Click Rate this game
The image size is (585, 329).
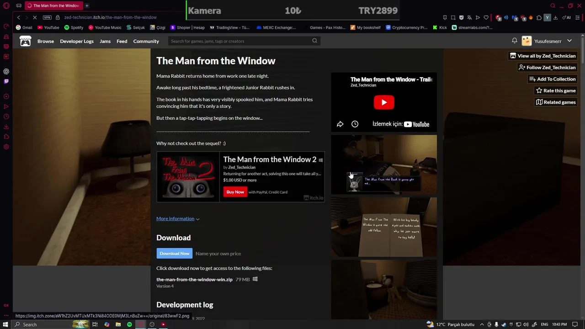click(x=556, y=90)
